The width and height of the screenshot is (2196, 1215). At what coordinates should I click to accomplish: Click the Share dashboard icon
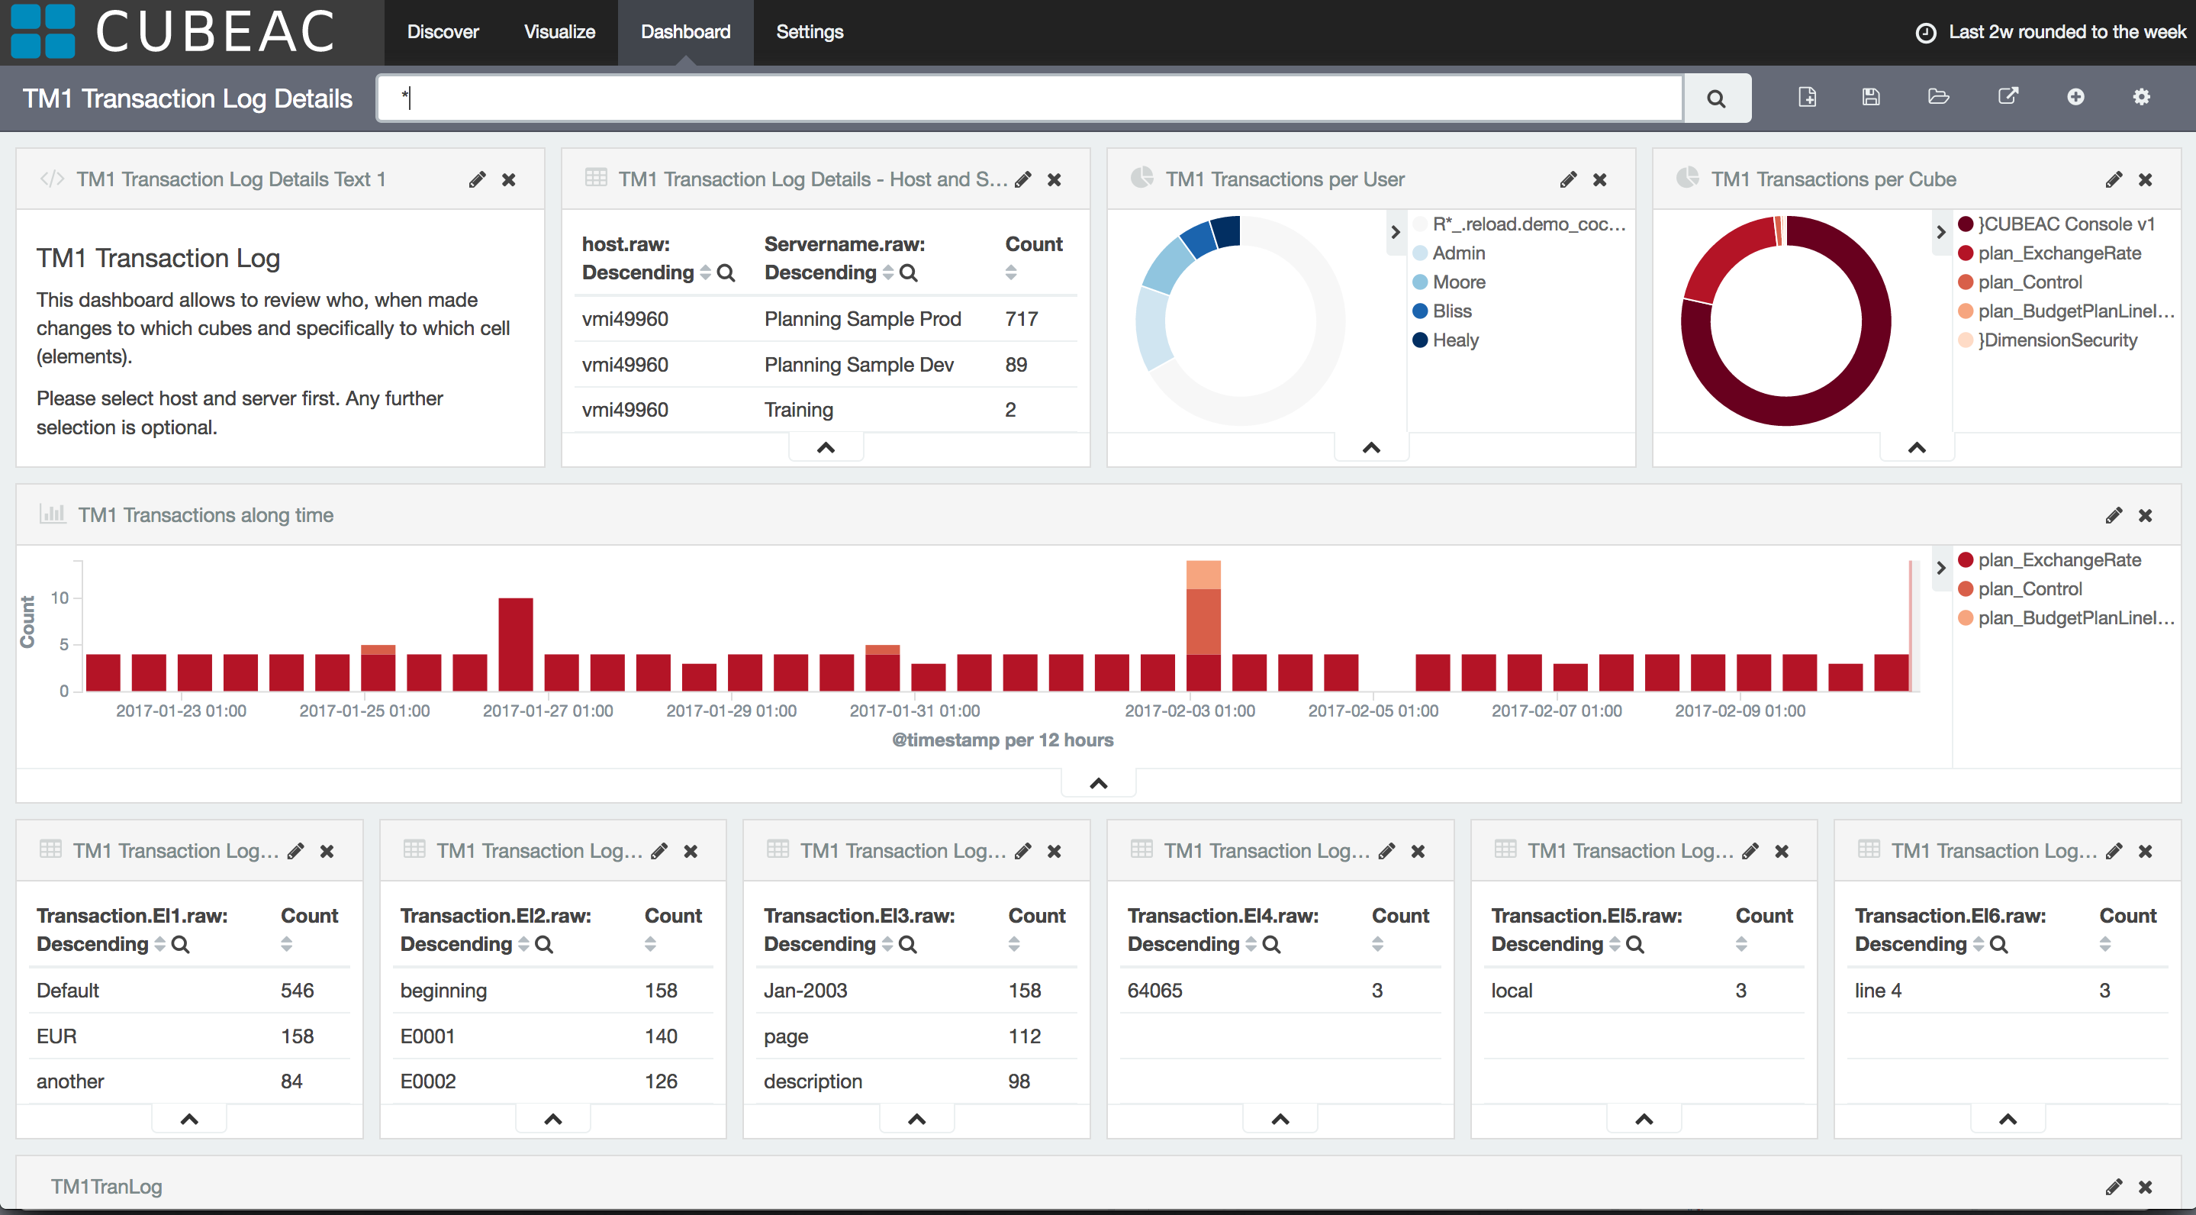coord(2008,96)
